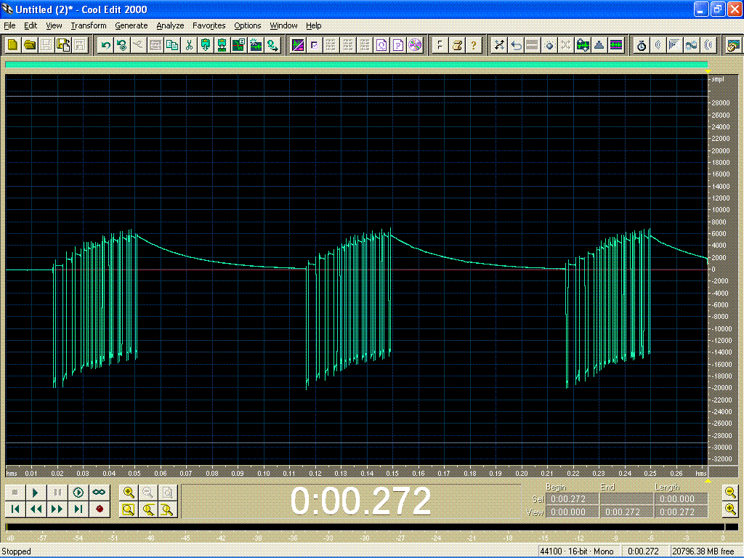Click the Copy icon in toolbar
The width and height of the screenshot is (744, 558).
[x=172, y=45]
